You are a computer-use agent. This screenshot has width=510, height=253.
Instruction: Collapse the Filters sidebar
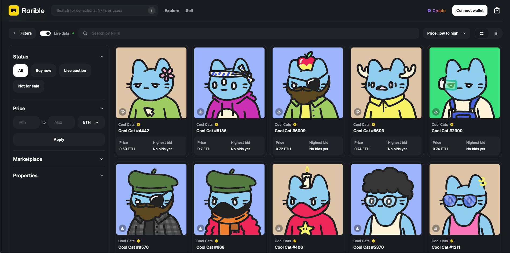coord(22,33)
